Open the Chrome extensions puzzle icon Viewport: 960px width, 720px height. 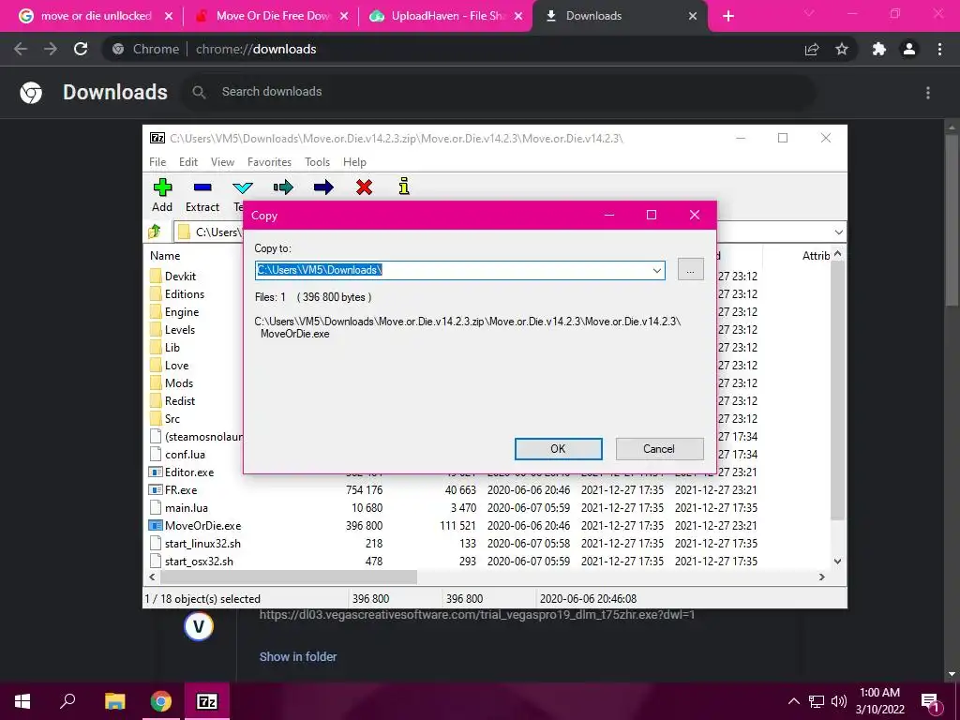tap(879, 49)
